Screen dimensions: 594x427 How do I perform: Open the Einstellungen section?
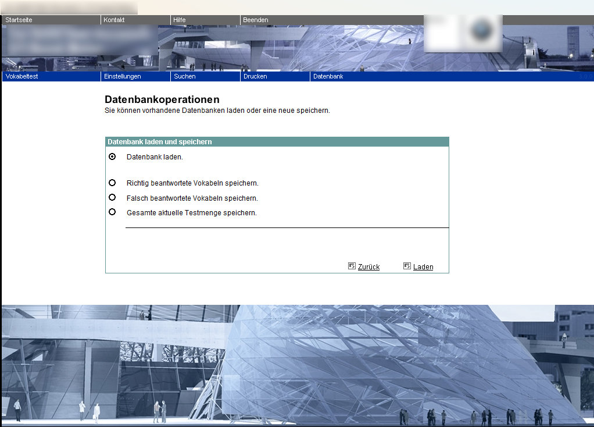tap(122, 76)
